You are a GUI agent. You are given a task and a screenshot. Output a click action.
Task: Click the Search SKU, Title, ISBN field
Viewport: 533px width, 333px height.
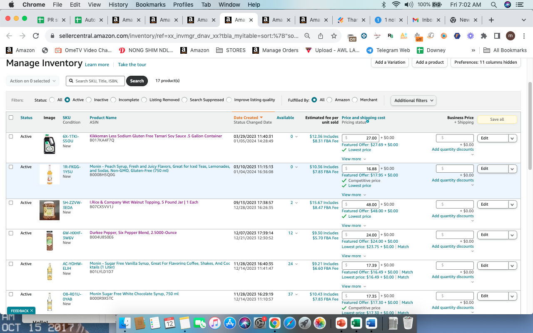[95, 81]
